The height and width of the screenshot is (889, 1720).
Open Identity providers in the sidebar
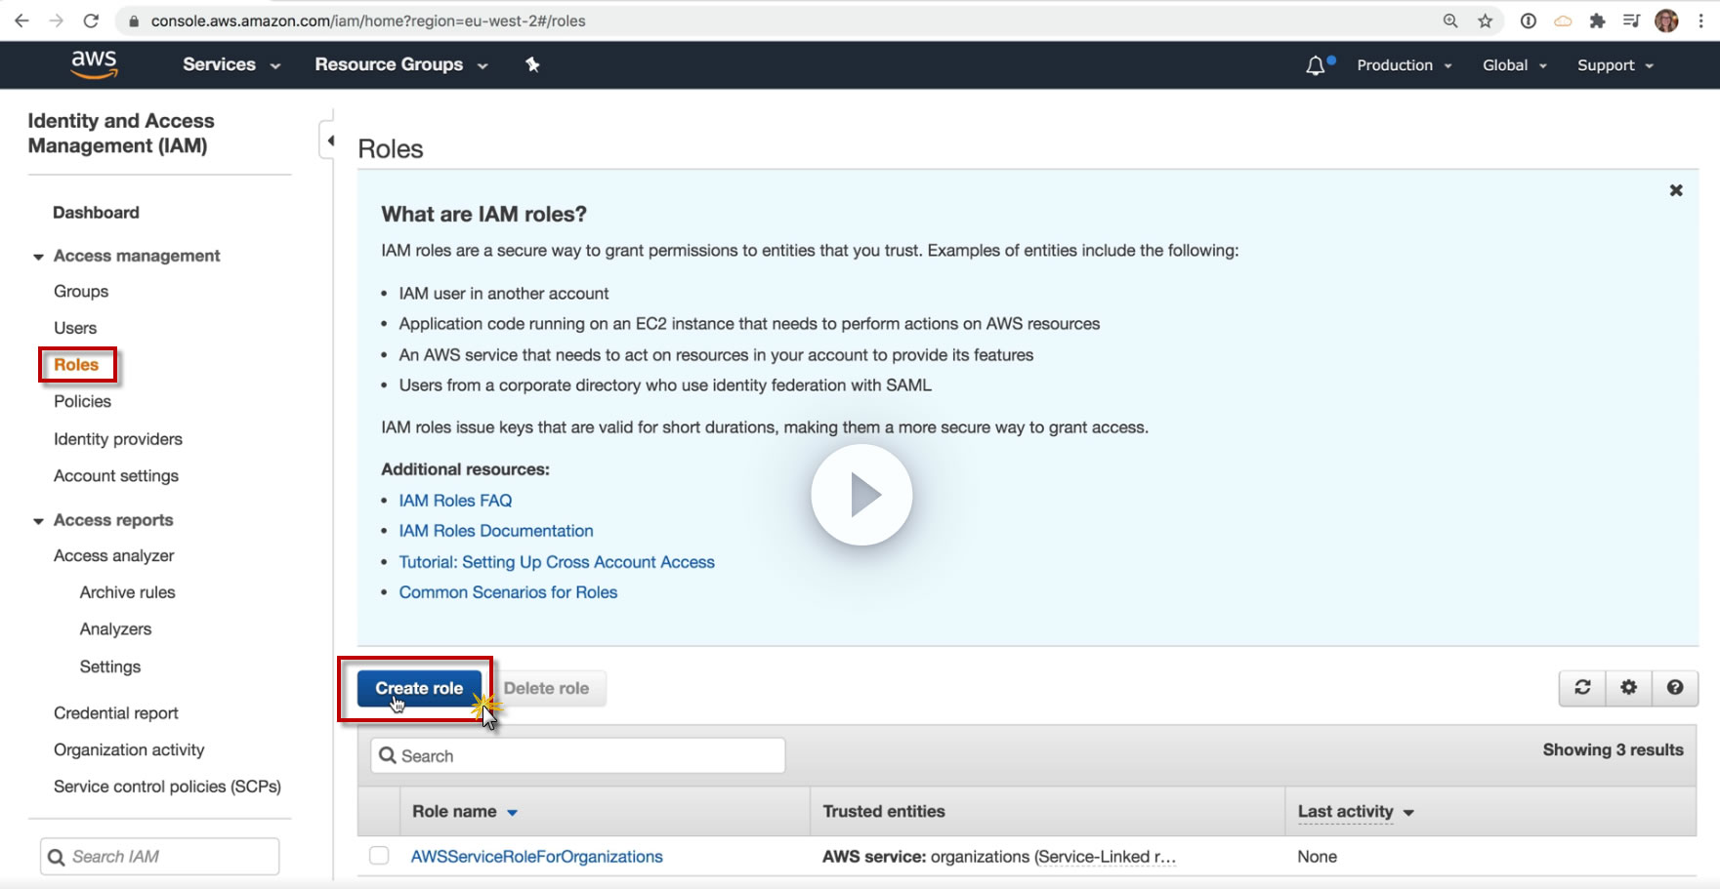(x=118, y=439)
